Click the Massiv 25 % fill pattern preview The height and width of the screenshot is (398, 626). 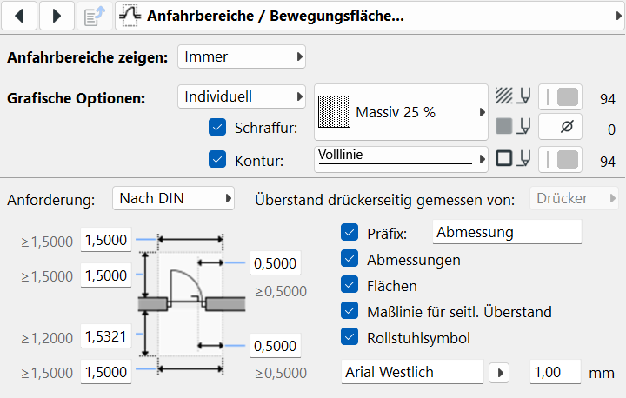[334, 112]
